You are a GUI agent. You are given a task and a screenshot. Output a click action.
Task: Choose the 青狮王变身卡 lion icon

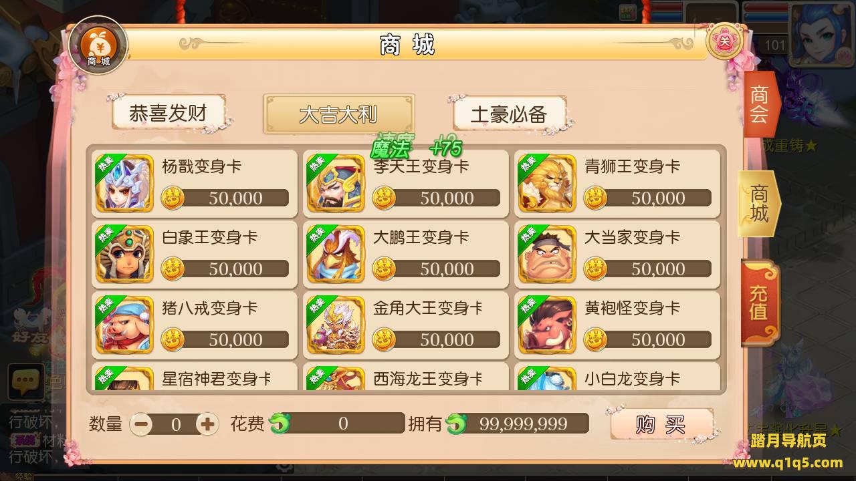coord(547,183)
